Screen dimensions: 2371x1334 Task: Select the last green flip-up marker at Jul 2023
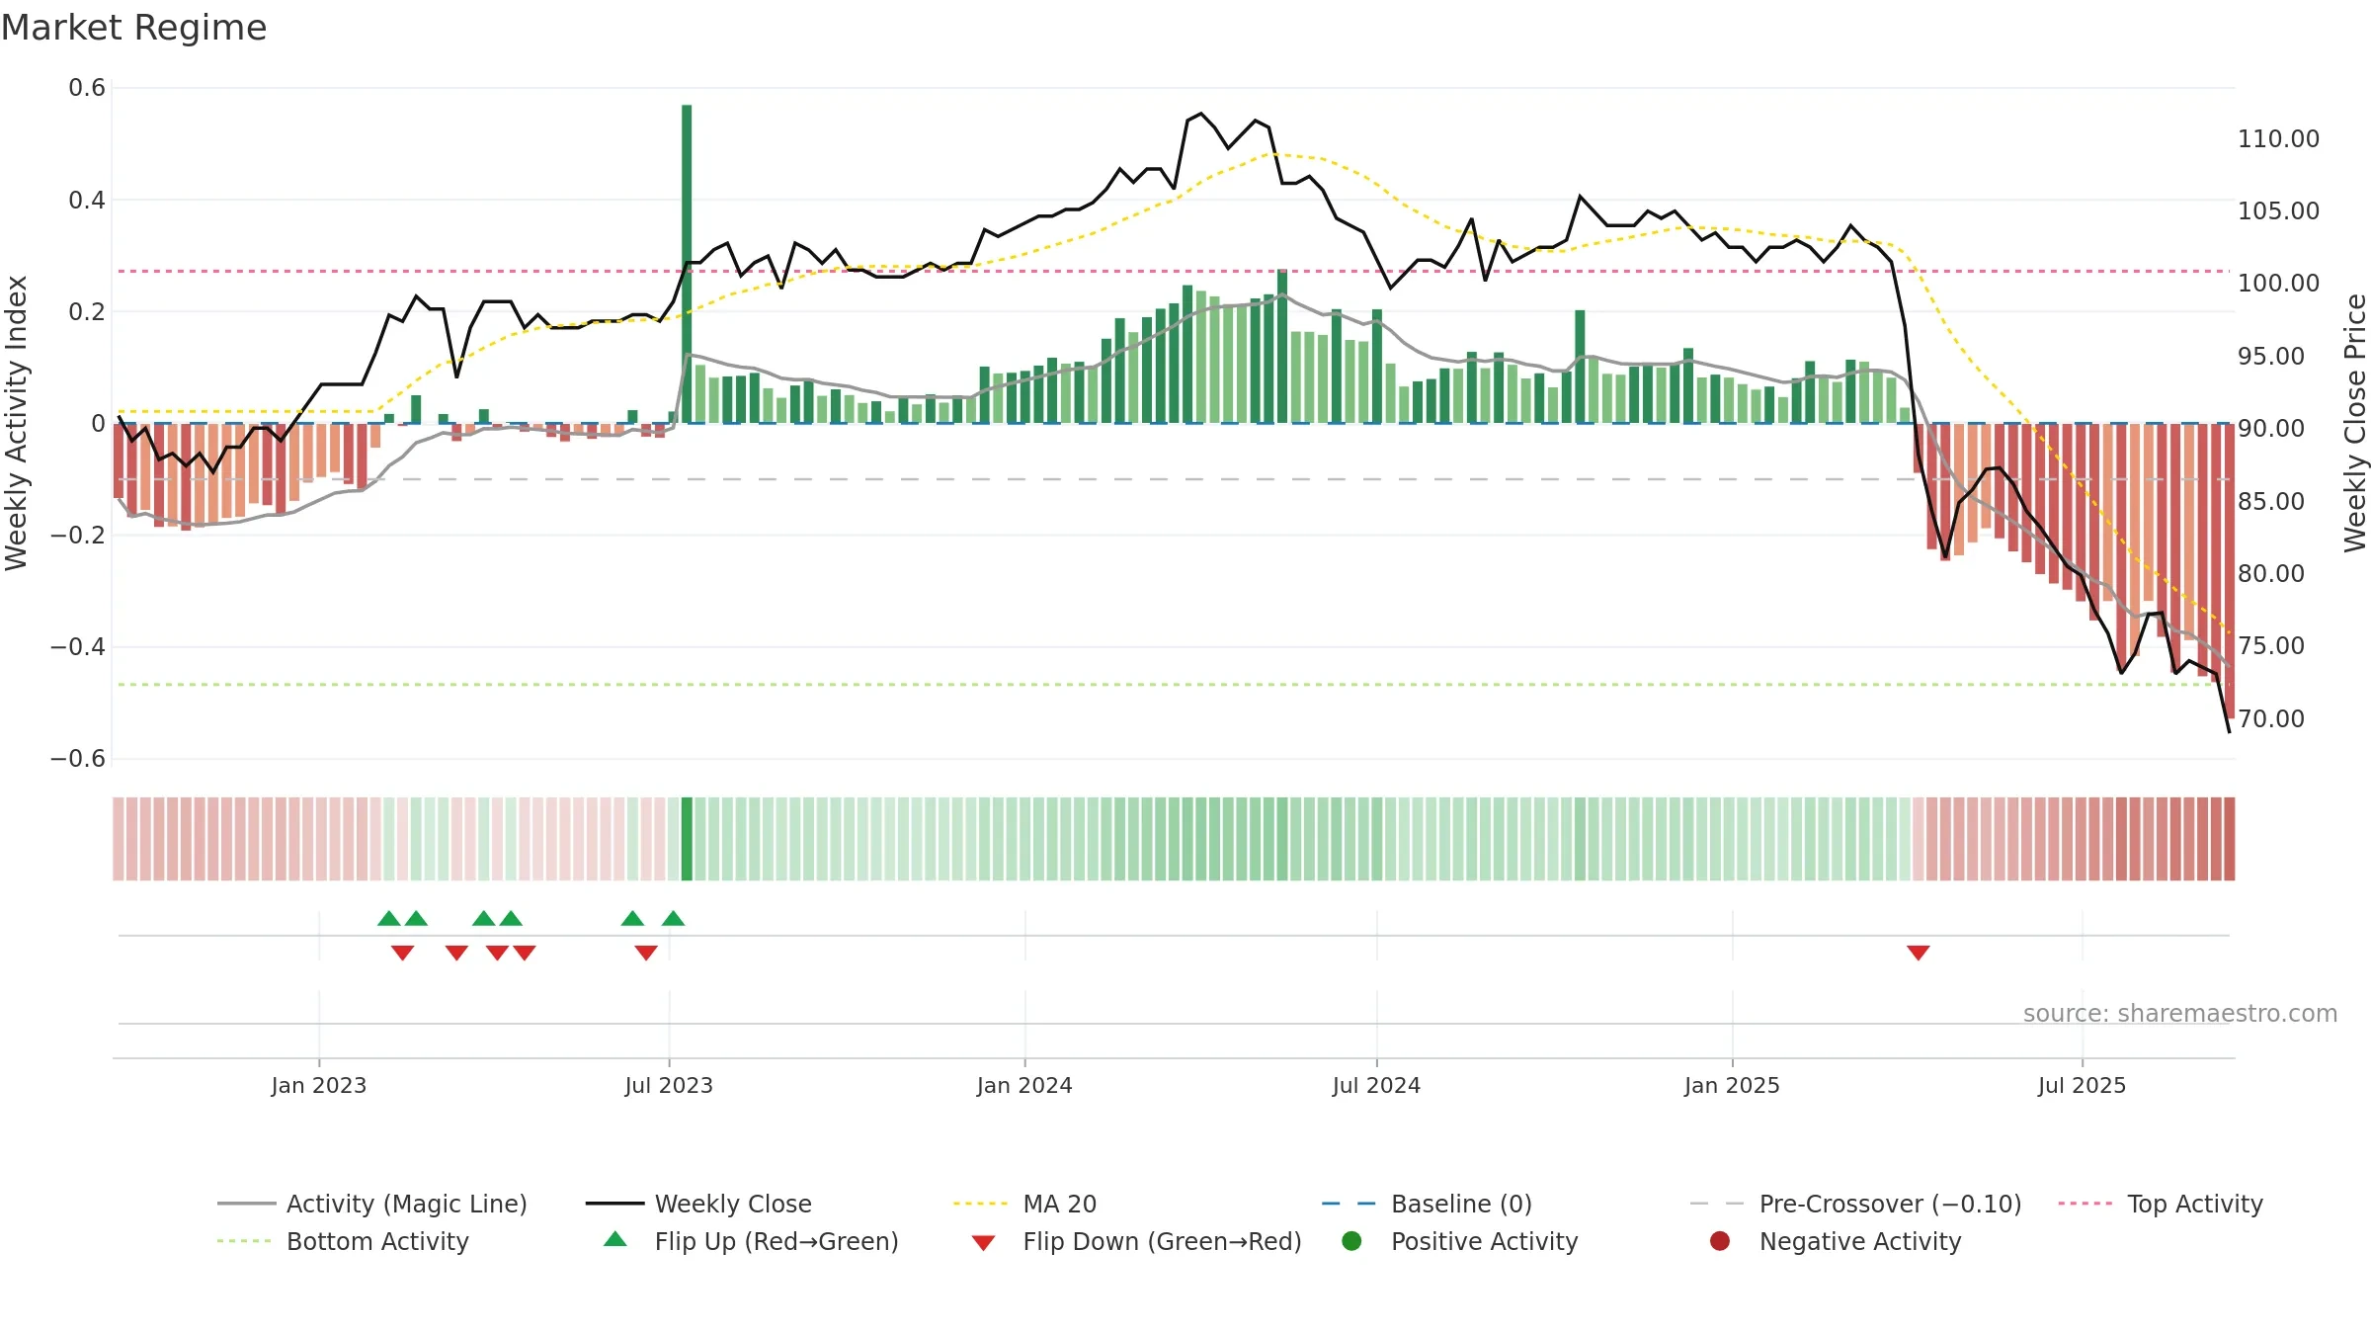pyautogui.click(x=673, y=918)
